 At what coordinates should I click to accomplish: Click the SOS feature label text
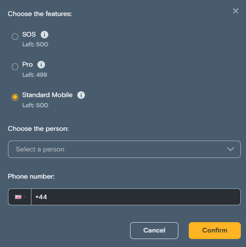point(29,34)
